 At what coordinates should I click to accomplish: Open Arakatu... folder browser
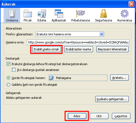coord(119,78)
